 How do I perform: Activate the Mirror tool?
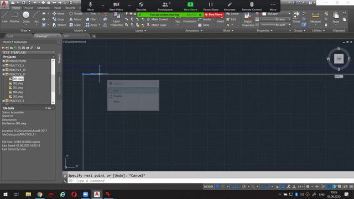(x=76, y=19)
